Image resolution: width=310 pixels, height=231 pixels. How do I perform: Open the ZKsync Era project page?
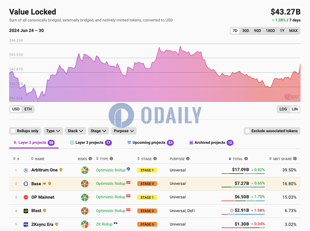[x=42, y=224]
